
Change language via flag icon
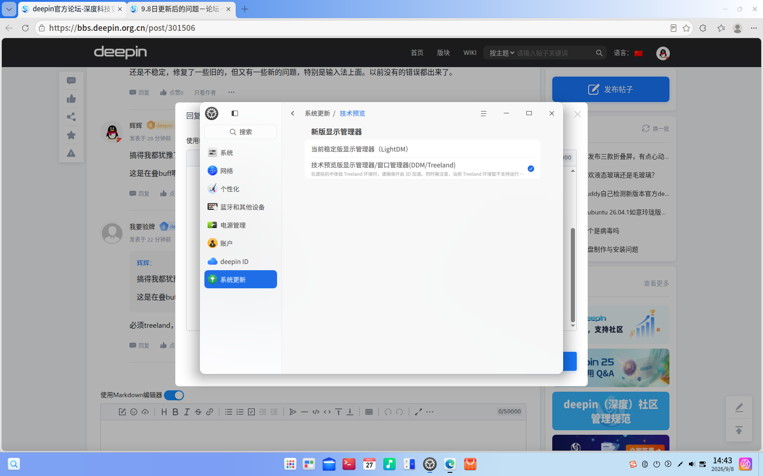click(639, 53)
